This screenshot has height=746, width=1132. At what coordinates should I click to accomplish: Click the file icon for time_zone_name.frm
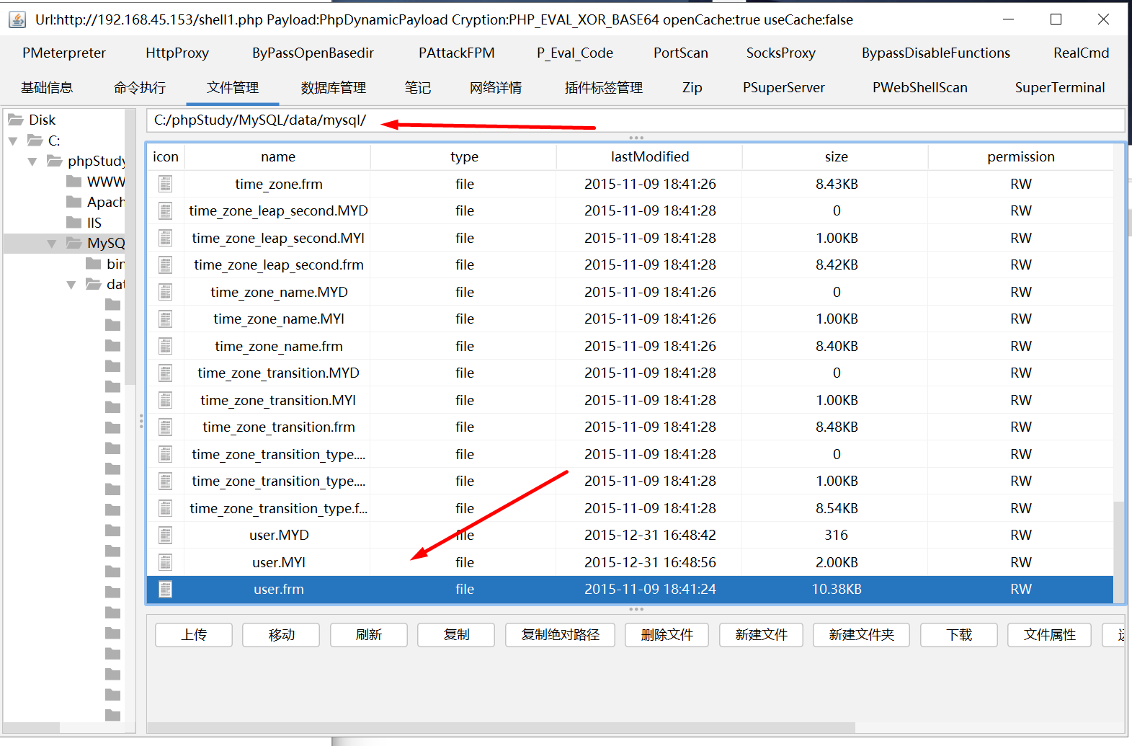point(165,346)
